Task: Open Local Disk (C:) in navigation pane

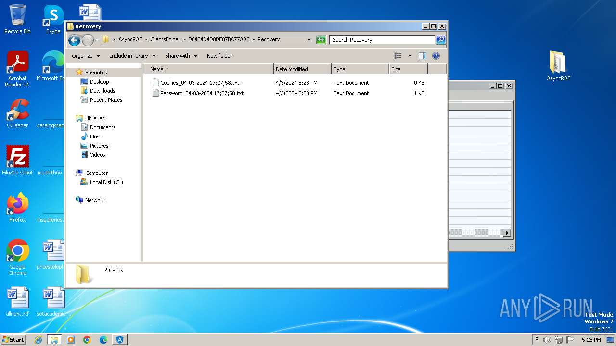Action: coord(106,182)
